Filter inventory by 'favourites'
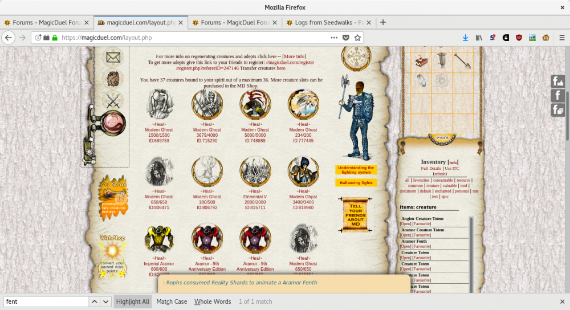Viewport: 570px width, 310px height. [x=421, y=180]
